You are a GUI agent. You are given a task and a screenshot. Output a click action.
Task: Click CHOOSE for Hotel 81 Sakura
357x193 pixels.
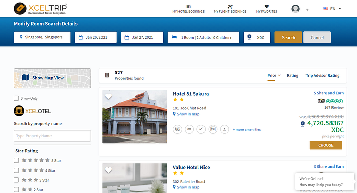click(326, 145)
